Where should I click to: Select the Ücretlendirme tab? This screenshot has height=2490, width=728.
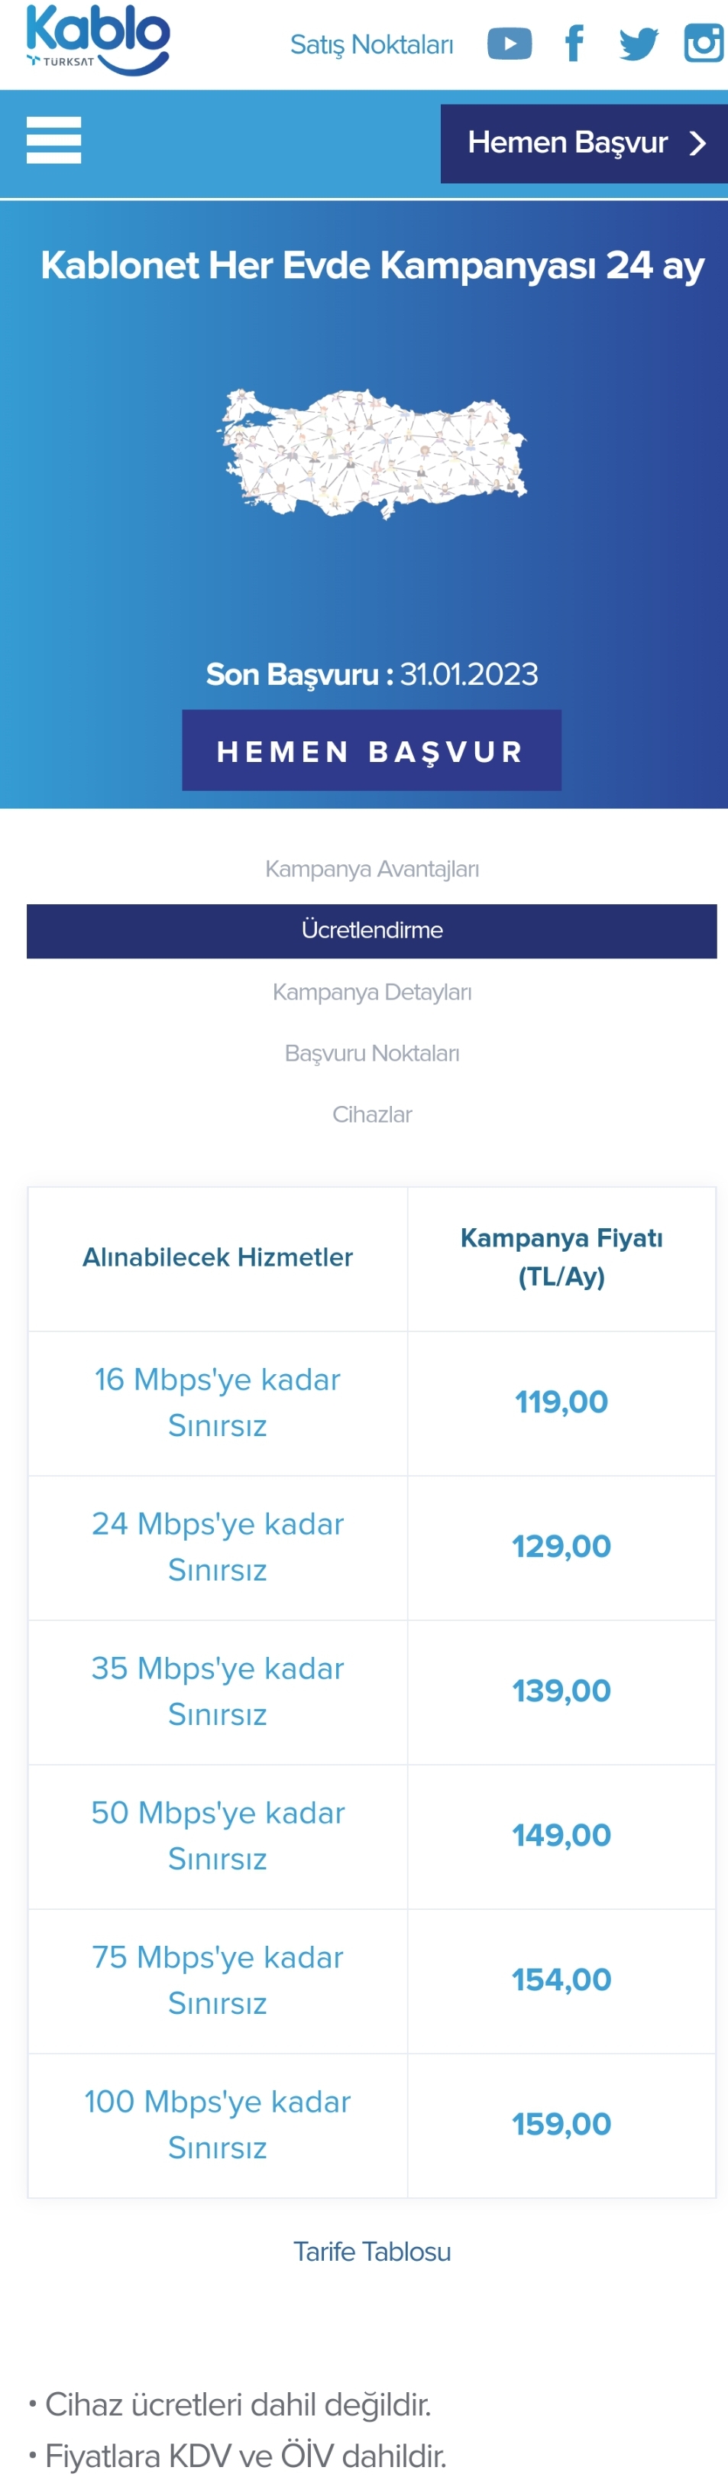tap(372, 931)
